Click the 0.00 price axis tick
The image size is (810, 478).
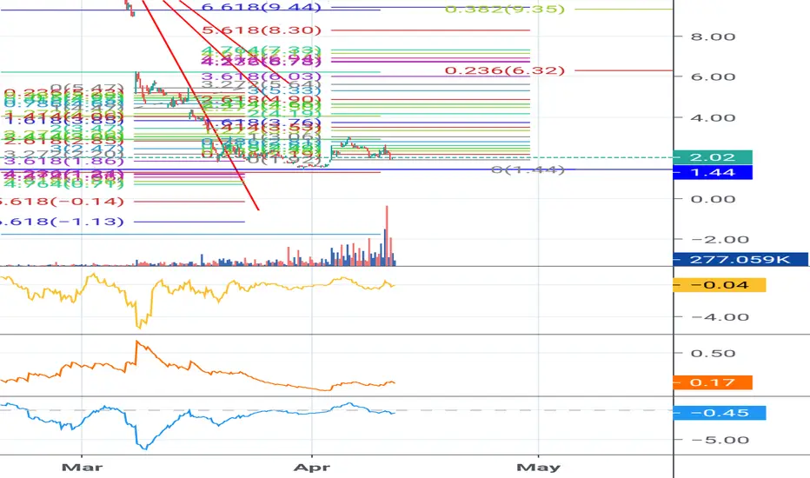(x=713, y=199)
